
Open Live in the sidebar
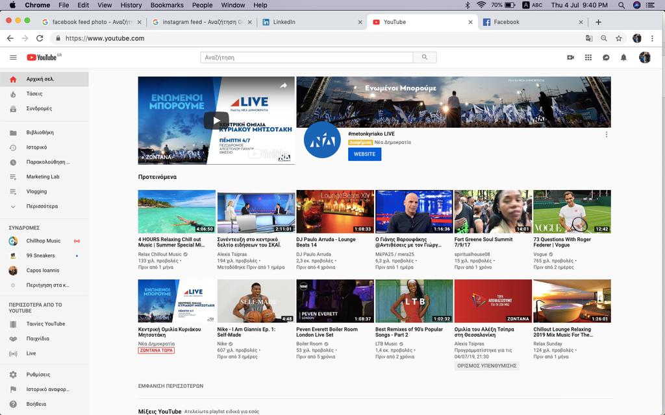(44, 353)
